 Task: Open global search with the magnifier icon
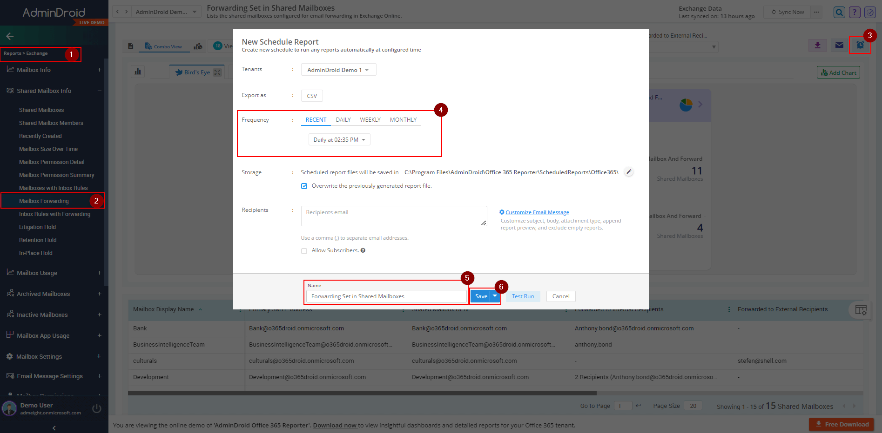839,12
